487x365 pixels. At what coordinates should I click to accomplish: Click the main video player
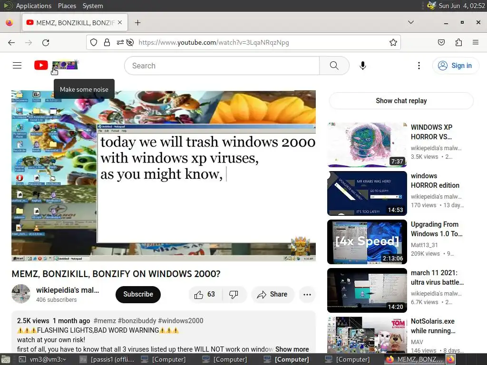[164, 176]
